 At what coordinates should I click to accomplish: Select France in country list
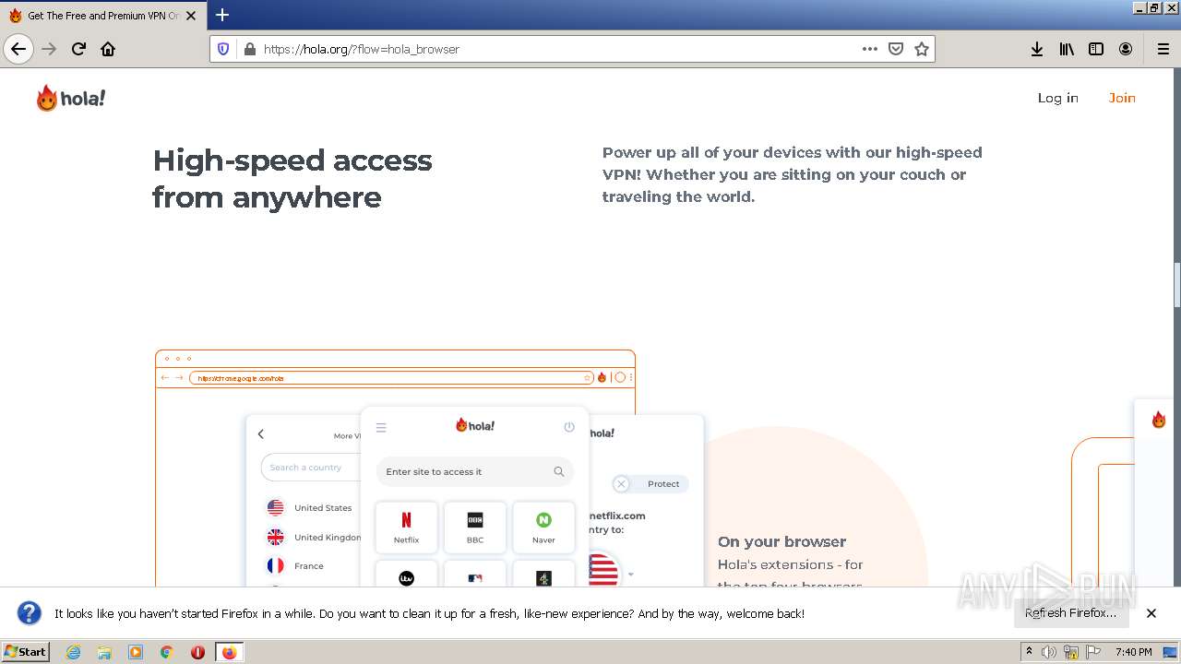[295, 565]
